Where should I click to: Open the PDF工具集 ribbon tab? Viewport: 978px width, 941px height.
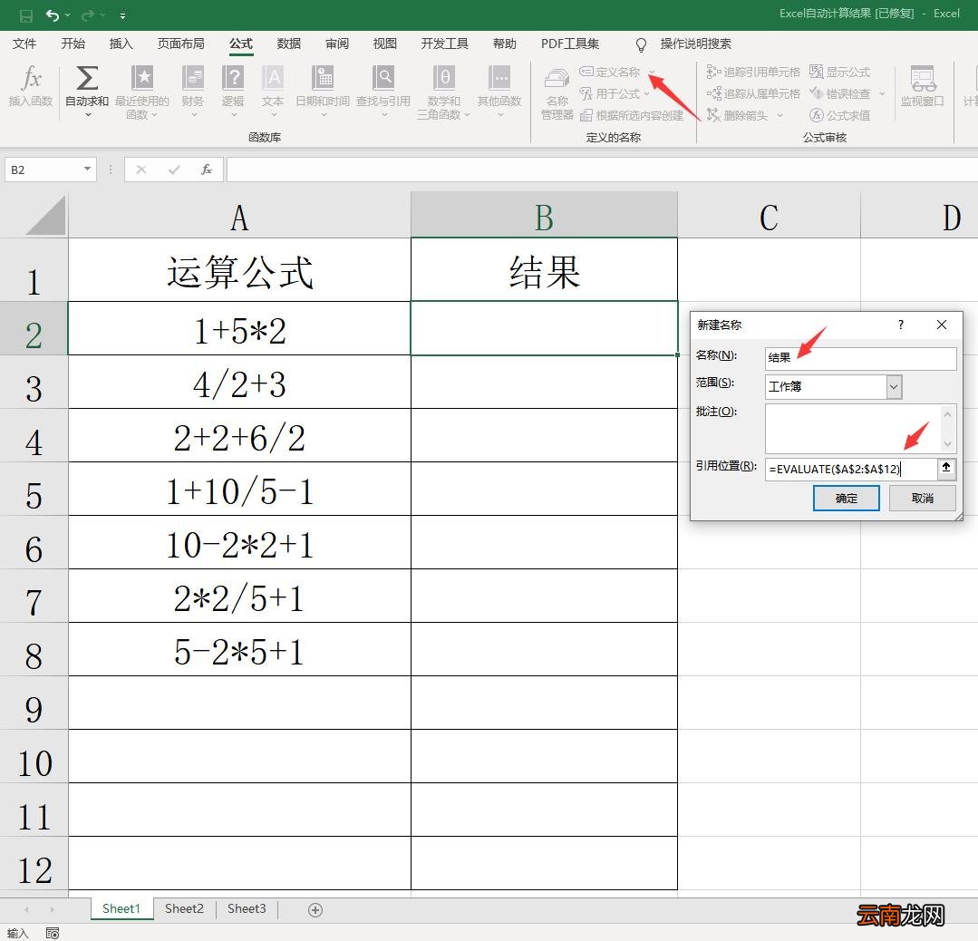570,44
